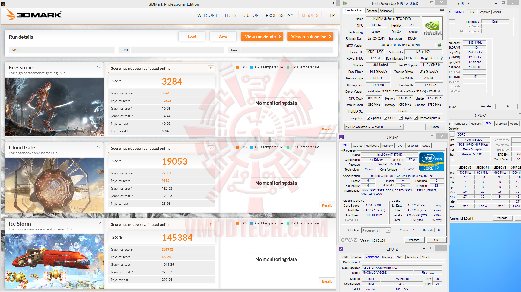Click the 3DMark logo in the header
521x292 pixels.
[33, 14]
